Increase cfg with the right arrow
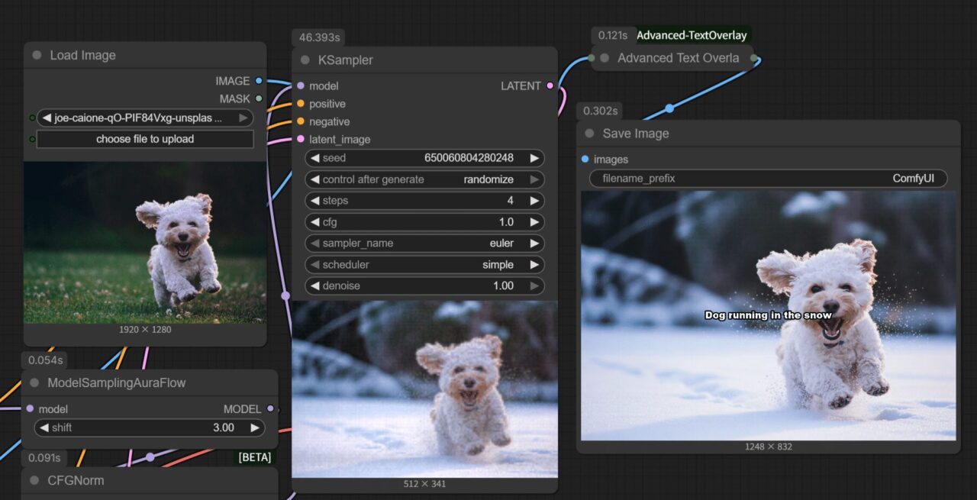977x500 pixels. [x=535, y=222]
